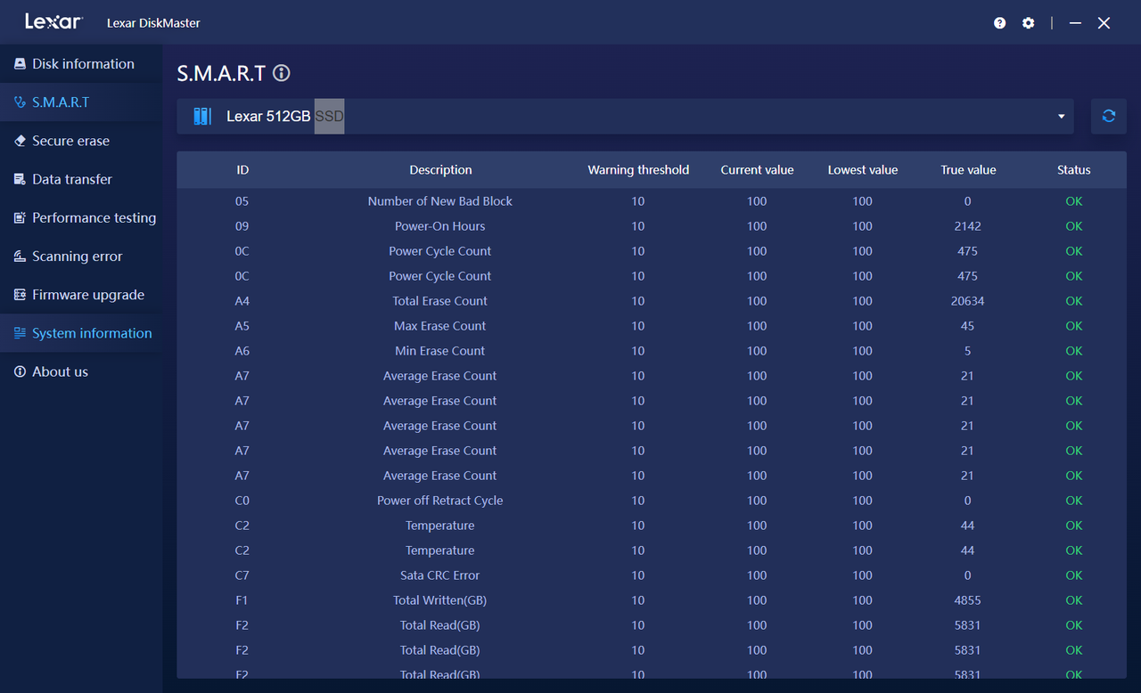Click the ID cell A4

pos(242,301)
